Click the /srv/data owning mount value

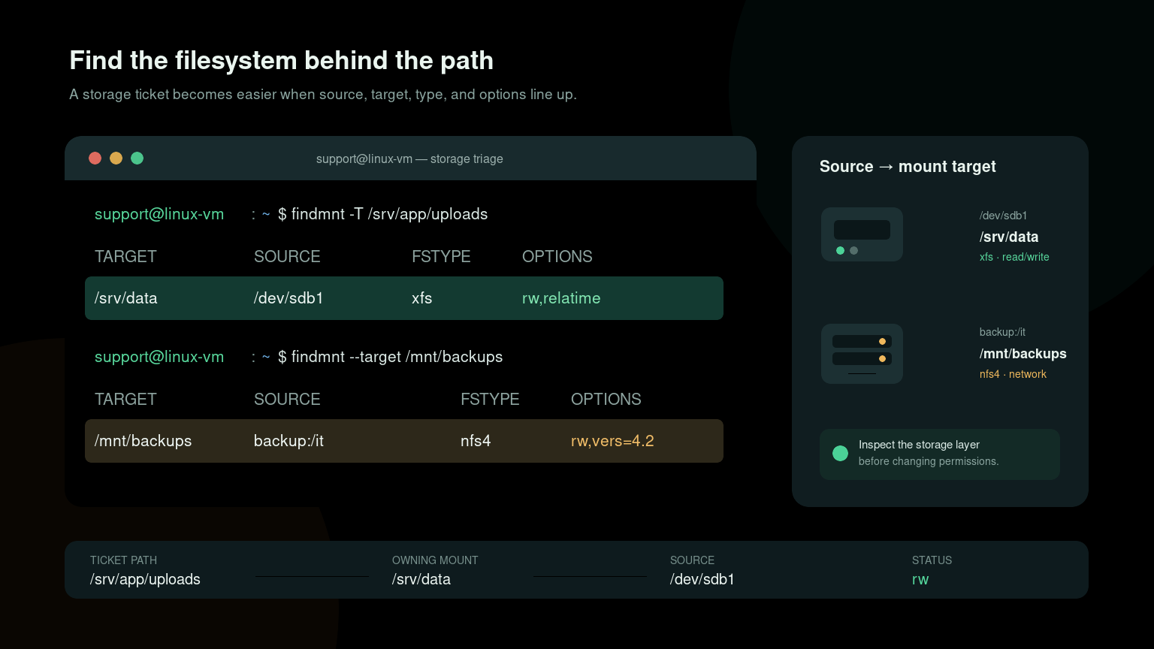point(421,579)
